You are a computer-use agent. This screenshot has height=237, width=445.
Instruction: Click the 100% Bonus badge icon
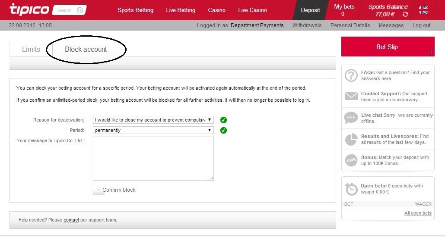351,160
